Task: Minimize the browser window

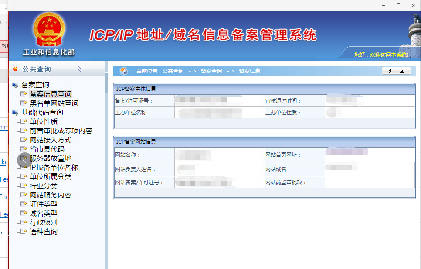Action: tap(384, 5)
